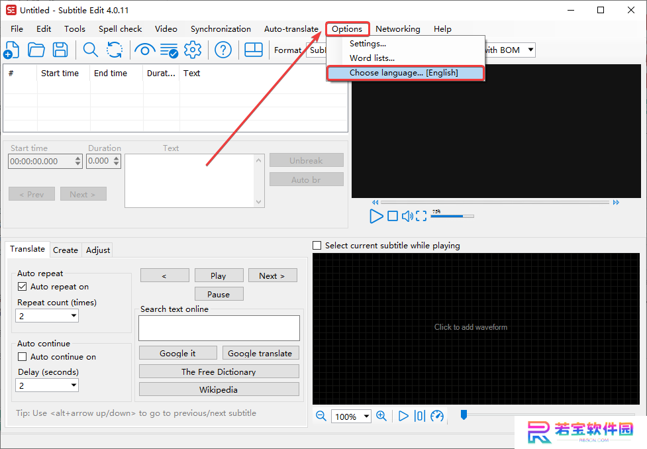
Task: Open Find with the magnifier icon
Action: [x=90, y=50]
